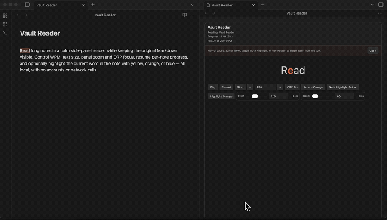
Task: Increase WPM with the plus button
Action: tap(280, 87)
